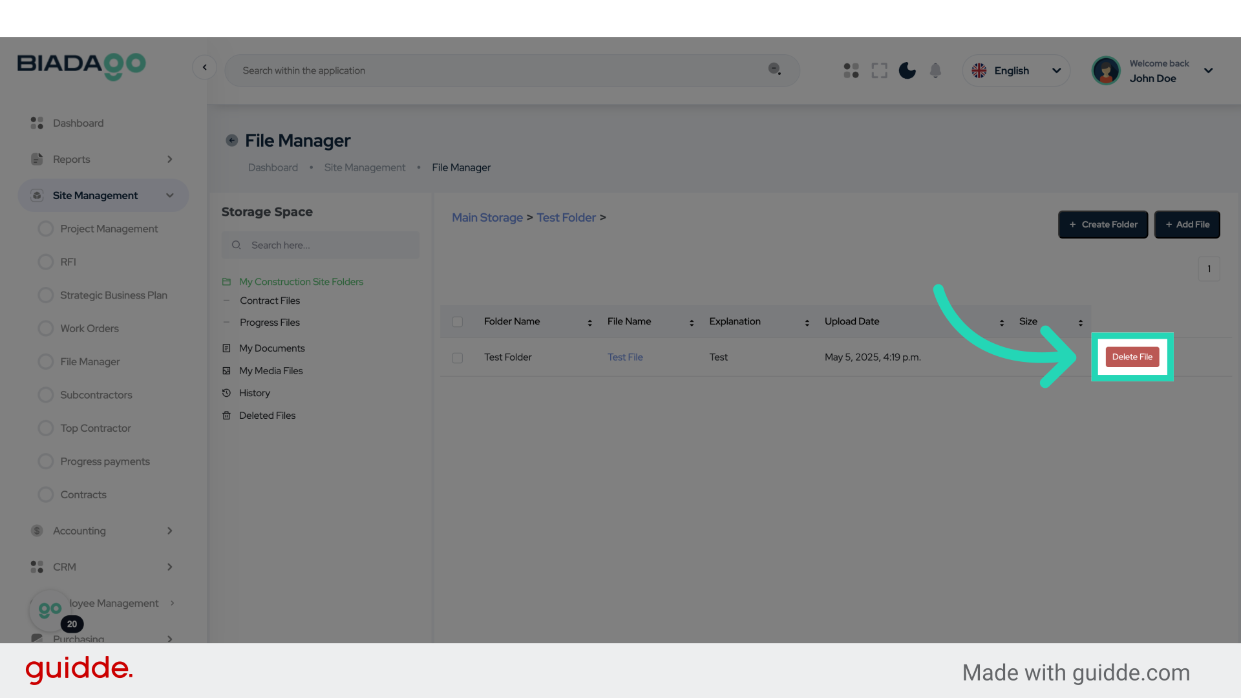The image size is (1241, 698).
Task: Click the back arrow beside File Manager title
Action: click(x=231, y=140)
